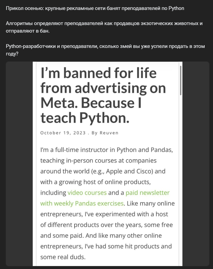Click 'from advertising on' headline line
Screen dimensions: 213x269
(x=103, y=88)
